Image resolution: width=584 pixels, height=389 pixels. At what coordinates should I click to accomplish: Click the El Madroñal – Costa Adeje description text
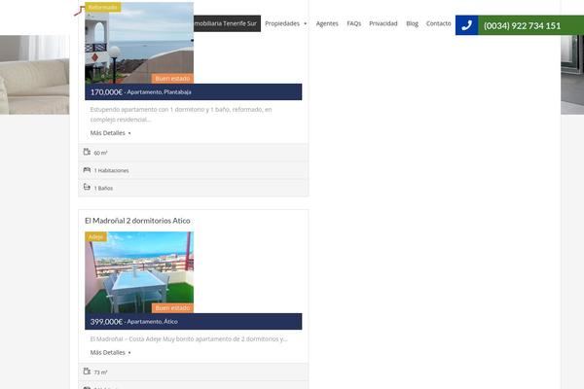(x=189, y=339)
